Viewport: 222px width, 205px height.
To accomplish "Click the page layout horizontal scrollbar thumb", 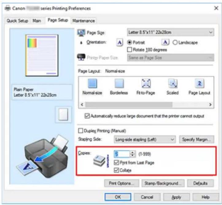I will click(x=129, y=105).
